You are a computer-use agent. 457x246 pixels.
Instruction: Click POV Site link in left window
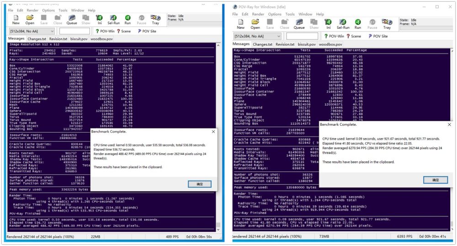pyautogui.click(x=147, y=31)
